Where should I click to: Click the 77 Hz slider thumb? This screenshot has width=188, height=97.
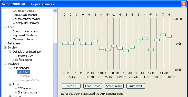(x=71, y=44)
